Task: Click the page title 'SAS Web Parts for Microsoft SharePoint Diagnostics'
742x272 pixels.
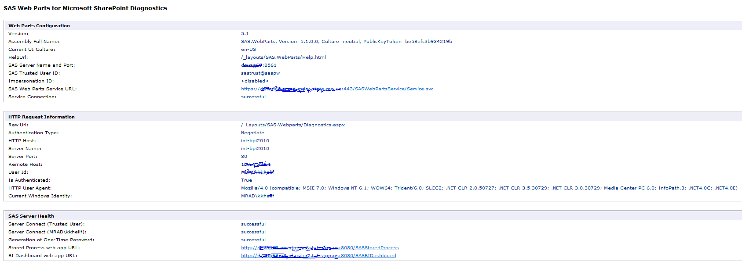Action: [85, 8]
